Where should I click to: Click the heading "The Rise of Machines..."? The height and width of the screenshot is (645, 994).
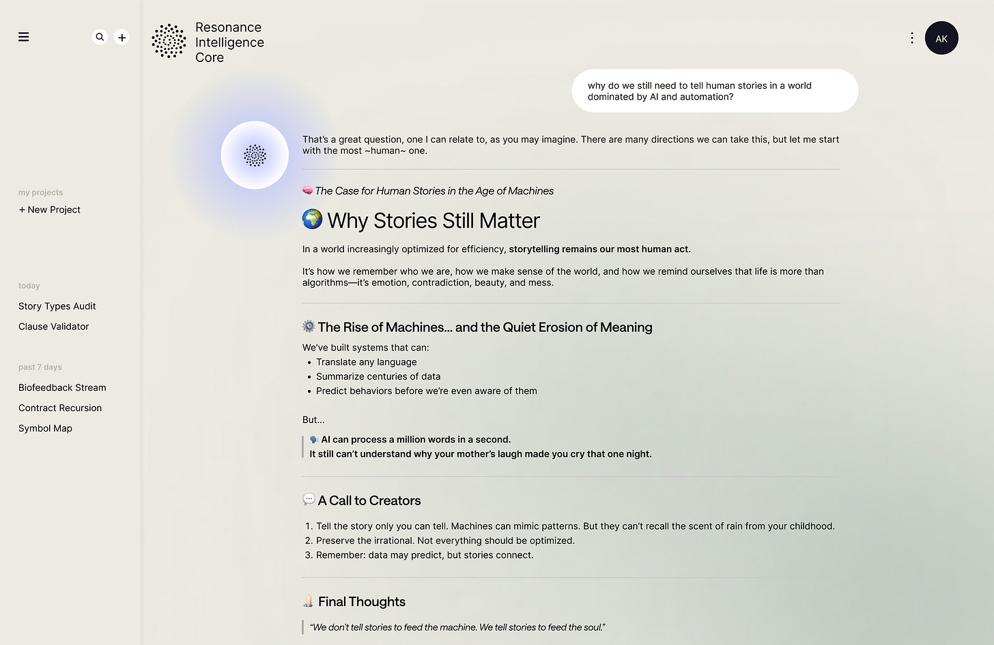click(x=485, y=327)
